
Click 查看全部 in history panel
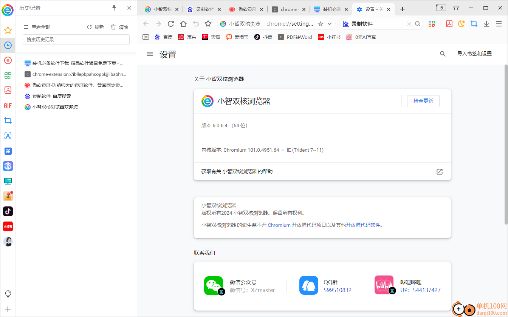click(37, 27)
